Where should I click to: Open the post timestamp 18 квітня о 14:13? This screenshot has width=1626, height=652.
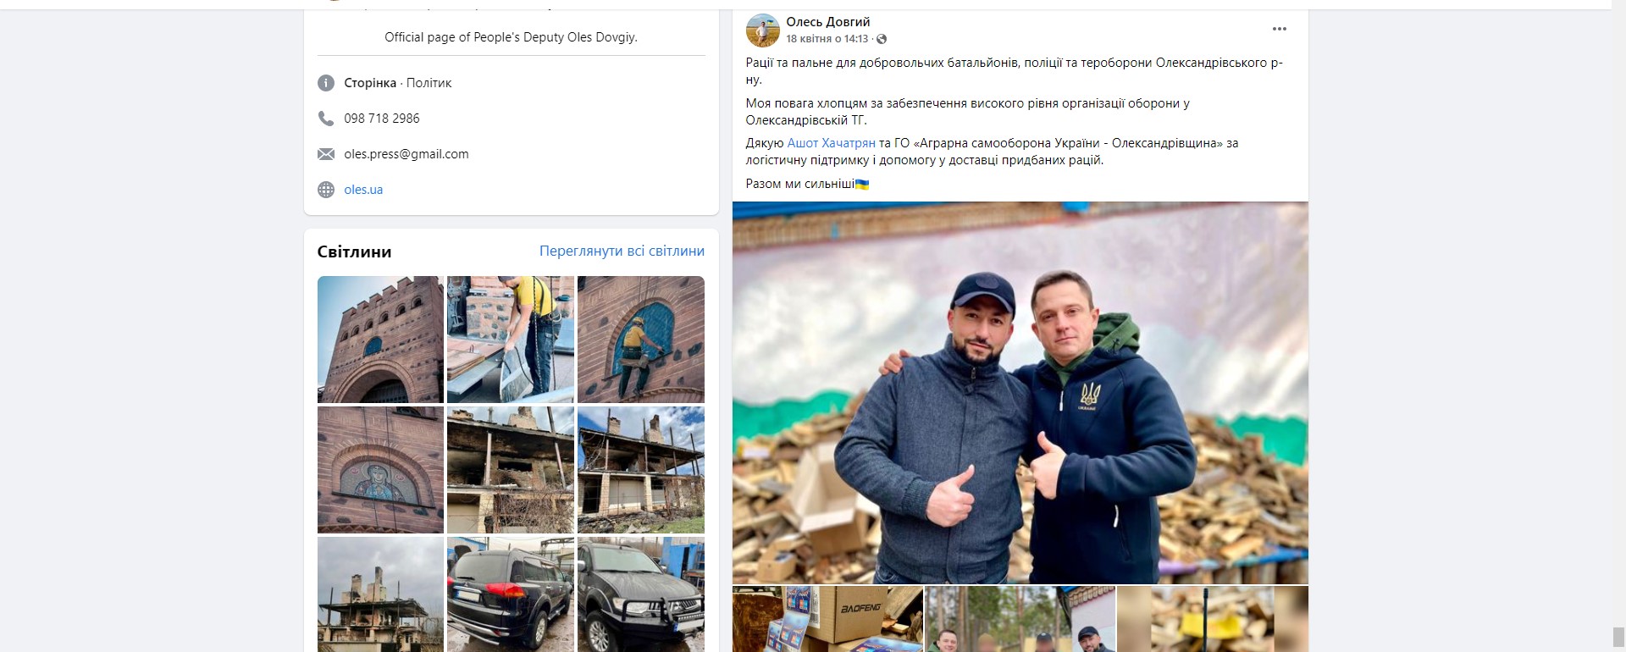pyautogui.click(x=827, y=39)
